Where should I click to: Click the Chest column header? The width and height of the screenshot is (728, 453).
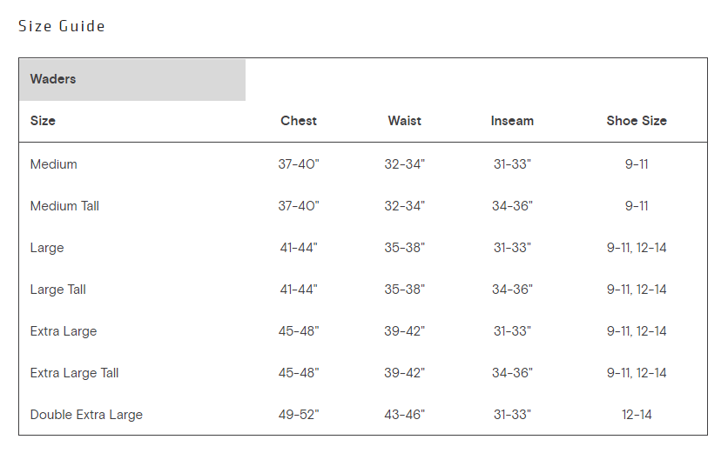point(299,121)
